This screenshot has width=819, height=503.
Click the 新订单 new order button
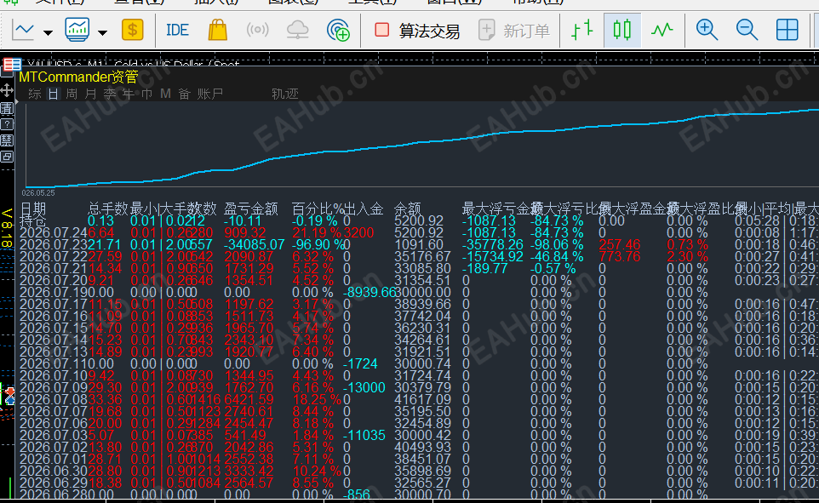pos(514,31)
